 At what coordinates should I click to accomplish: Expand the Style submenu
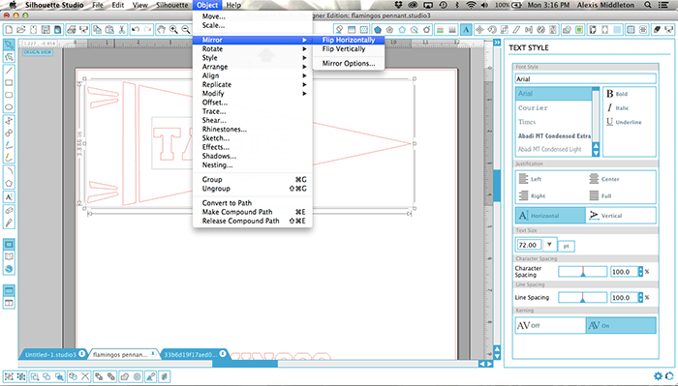pyautogui.click(x=253, y=58)
